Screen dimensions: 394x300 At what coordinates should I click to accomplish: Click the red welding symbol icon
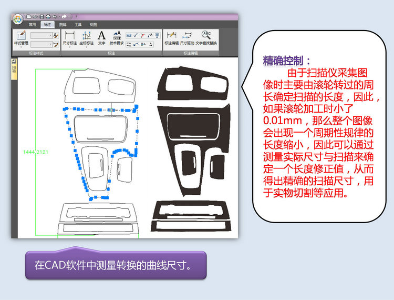[143, 35]
